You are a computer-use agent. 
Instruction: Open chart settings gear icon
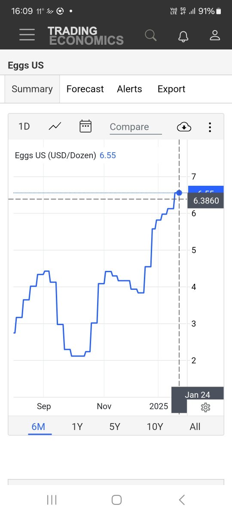(205, 407)
